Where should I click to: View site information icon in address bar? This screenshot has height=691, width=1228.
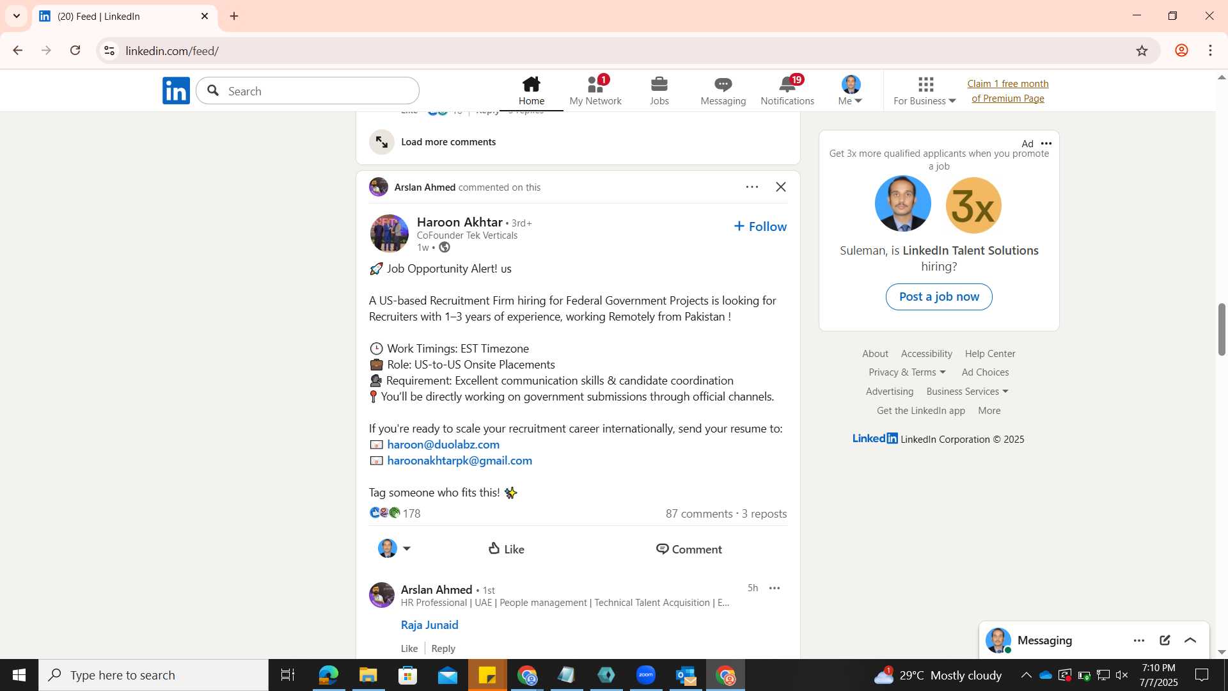[x=109, y=51]
